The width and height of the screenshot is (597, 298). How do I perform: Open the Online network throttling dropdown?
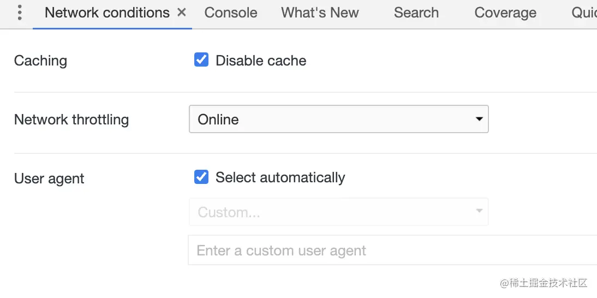point(338,119)
